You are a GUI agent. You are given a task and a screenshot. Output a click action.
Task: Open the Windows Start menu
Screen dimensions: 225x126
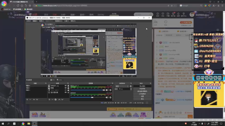[3, 123]
